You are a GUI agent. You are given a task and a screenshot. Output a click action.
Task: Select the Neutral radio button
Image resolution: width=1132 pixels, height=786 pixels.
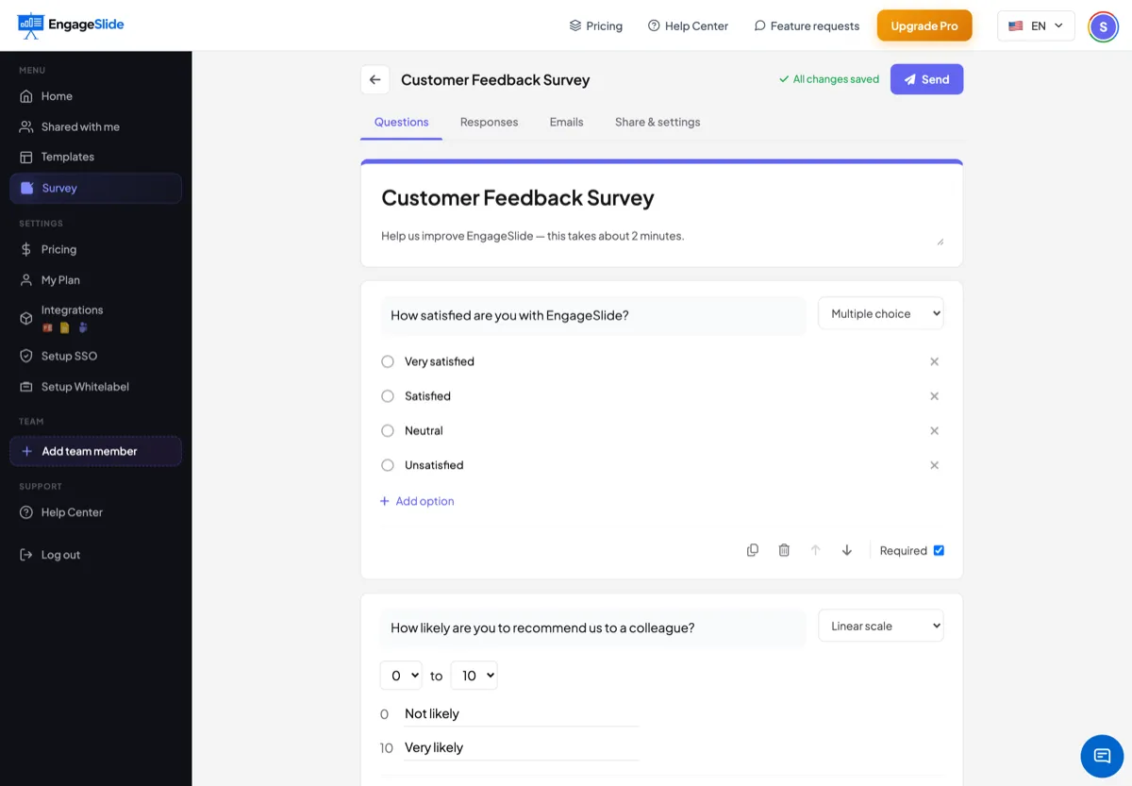coord(388,430)
